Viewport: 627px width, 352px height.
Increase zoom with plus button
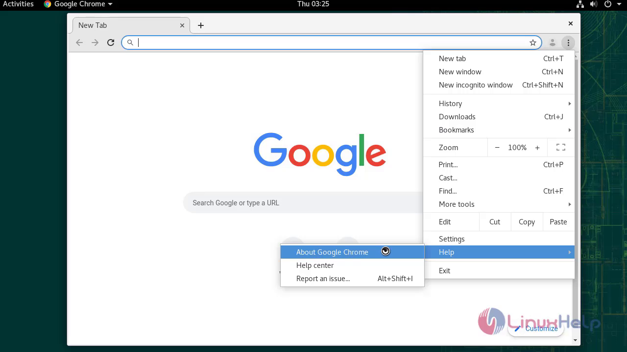click(537, 147)
